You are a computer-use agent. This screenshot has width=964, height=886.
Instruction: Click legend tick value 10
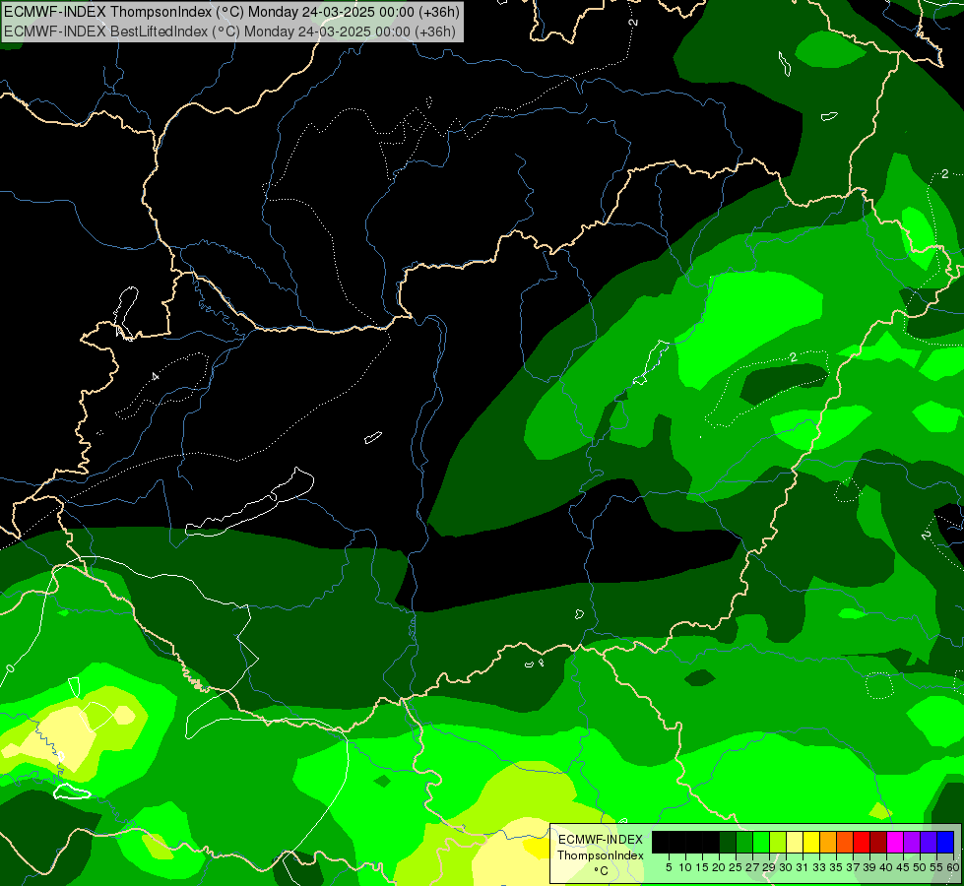[685, 867]
